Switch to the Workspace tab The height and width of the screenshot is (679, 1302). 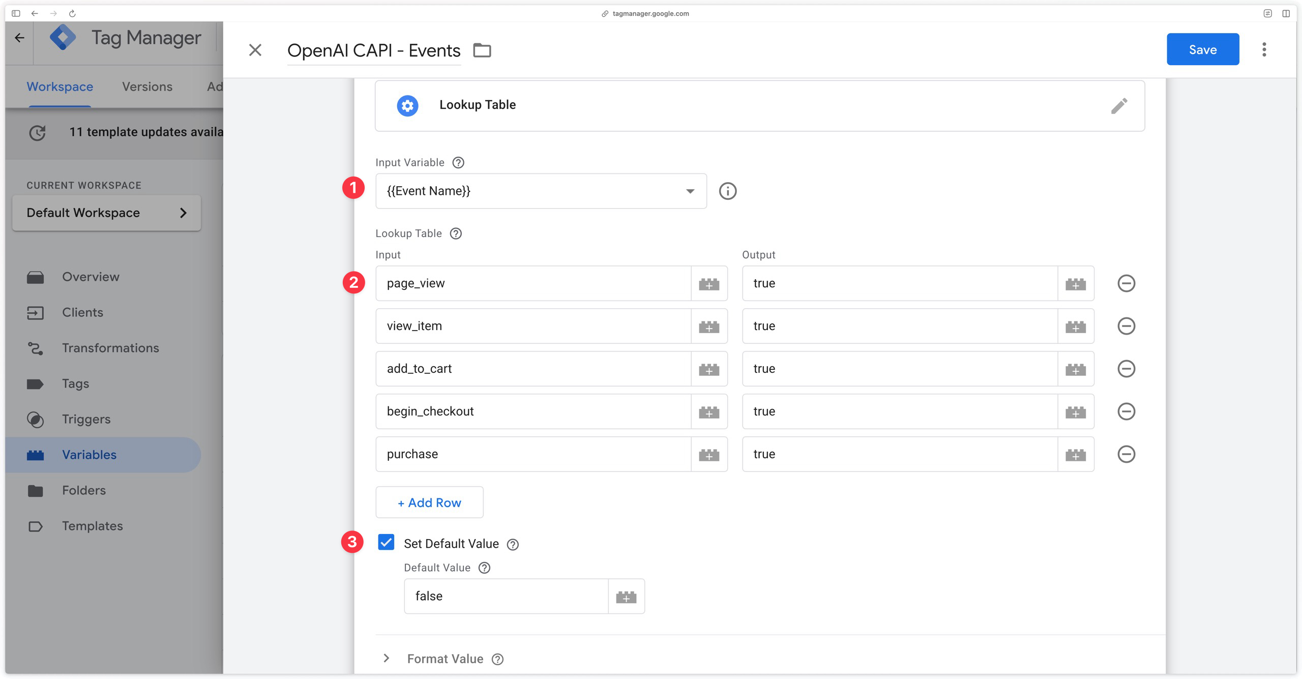[60, 86]
